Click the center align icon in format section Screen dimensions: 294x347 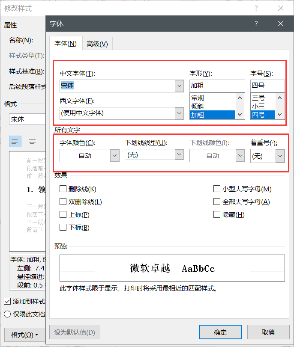pos(32,141)
